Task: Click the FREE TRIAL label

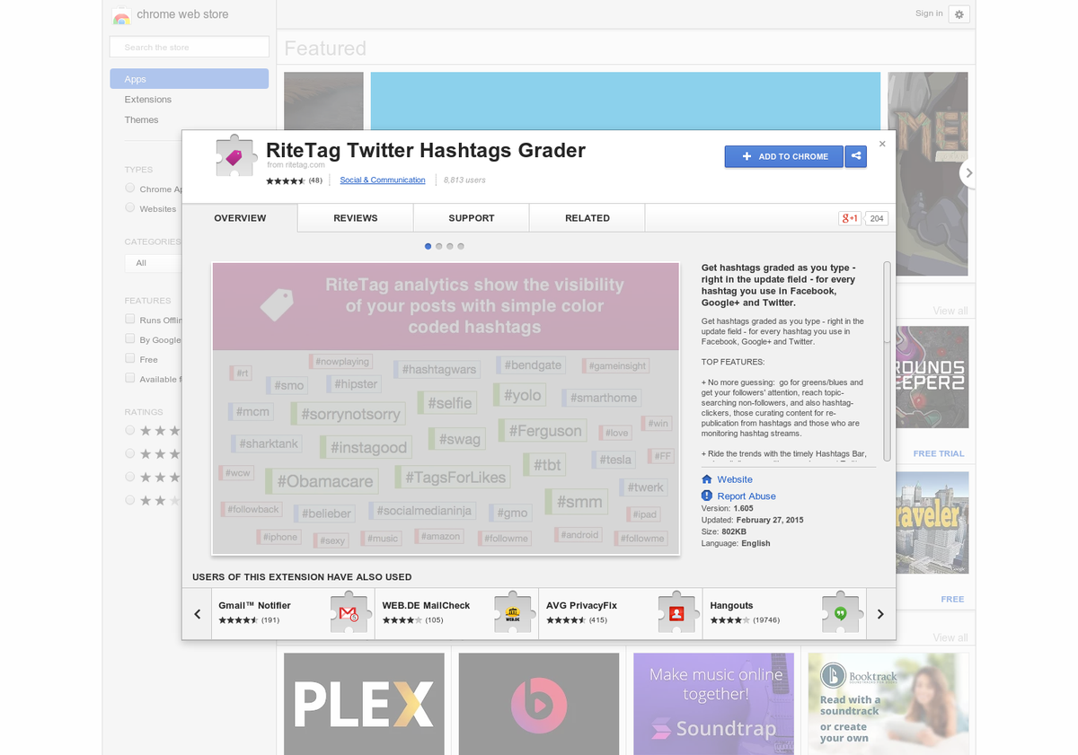Action: [939, 454]
